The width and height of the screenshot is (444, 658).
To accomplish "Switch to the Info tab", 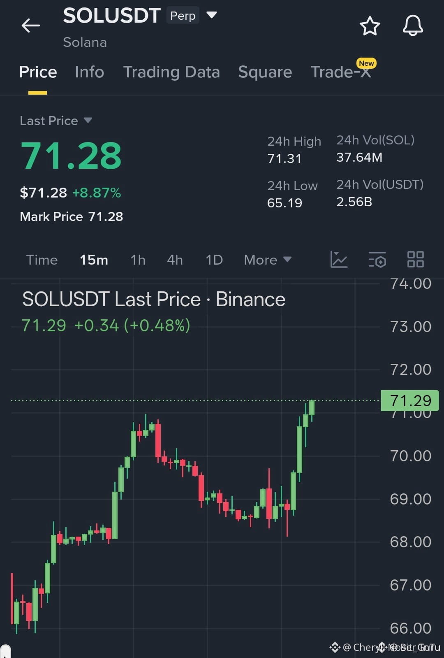I will 89,72.
